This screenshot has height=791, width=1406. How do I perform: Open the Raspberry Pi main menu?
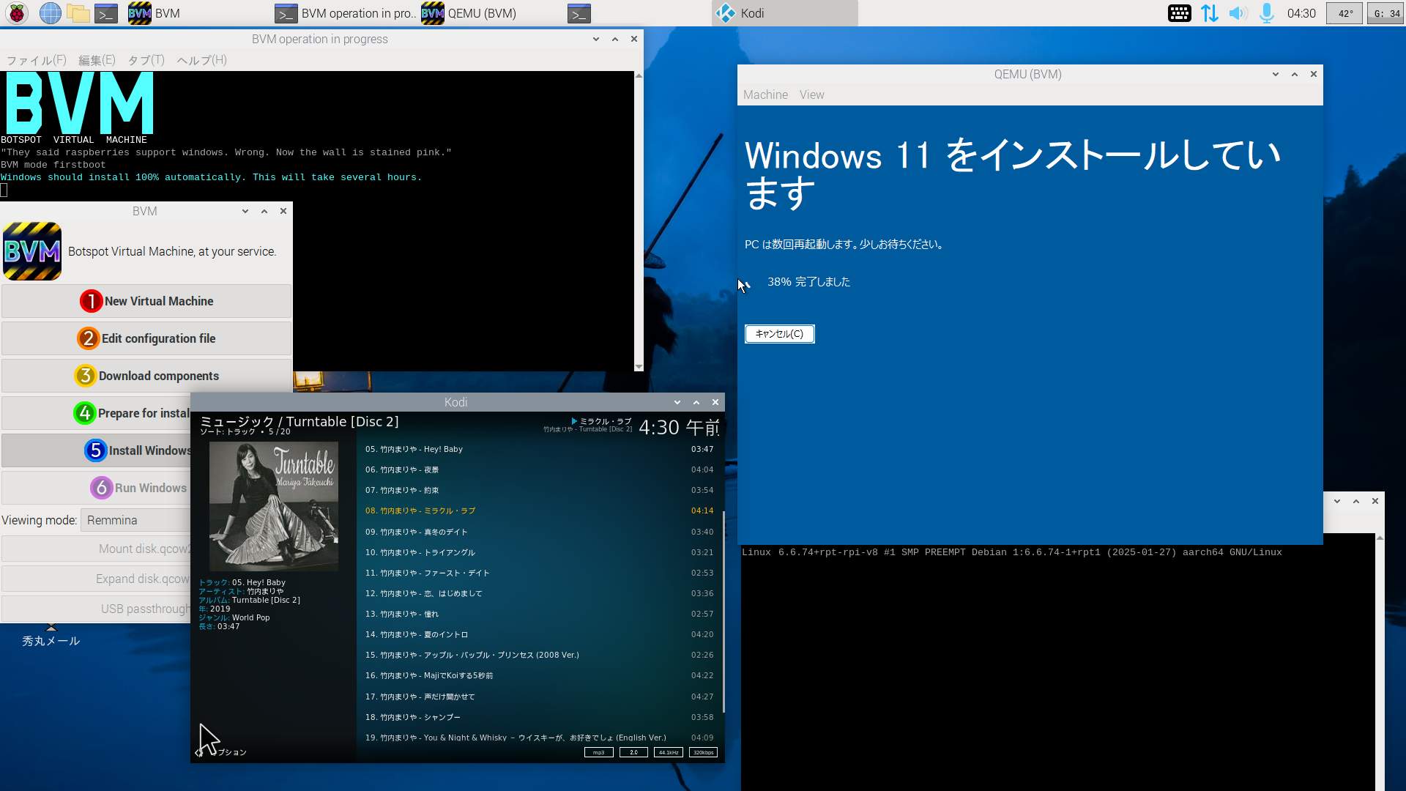17,13
